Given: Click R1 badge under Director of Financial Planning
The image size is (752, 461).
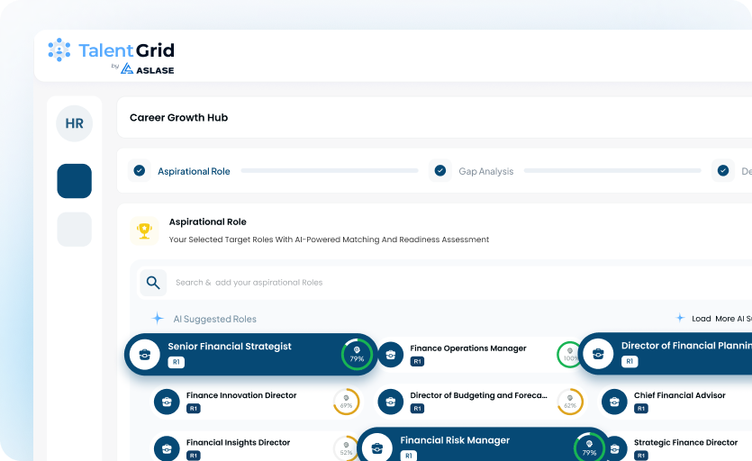Looking at the screenshot, I should point(630,361).
